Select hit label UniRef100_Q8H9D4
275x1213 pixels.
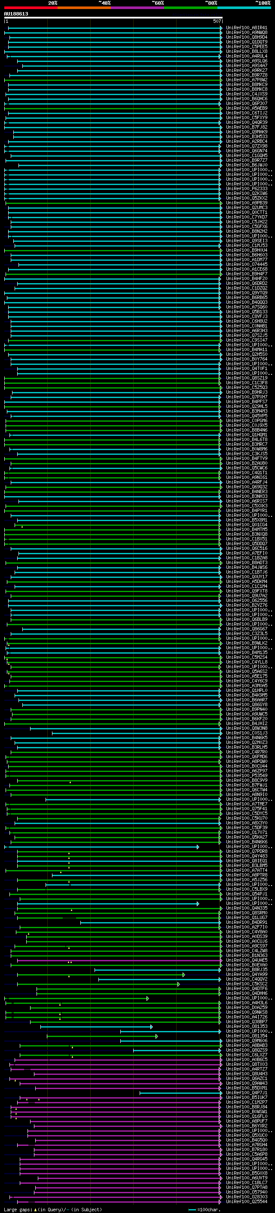click(x=246, y=37)
